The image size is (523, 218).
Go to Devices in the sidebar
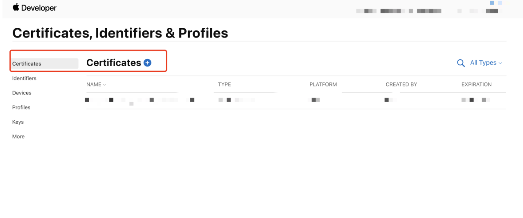point(22,93)
